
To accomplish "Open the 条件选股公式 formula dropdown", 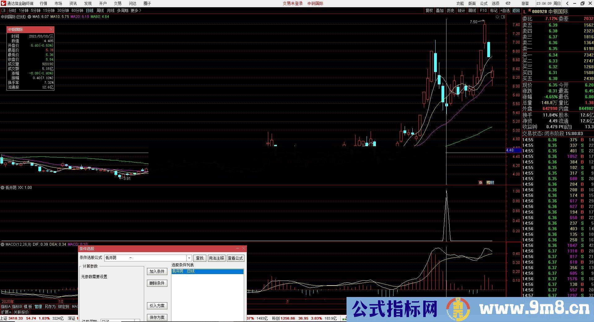I will point(189,258).
